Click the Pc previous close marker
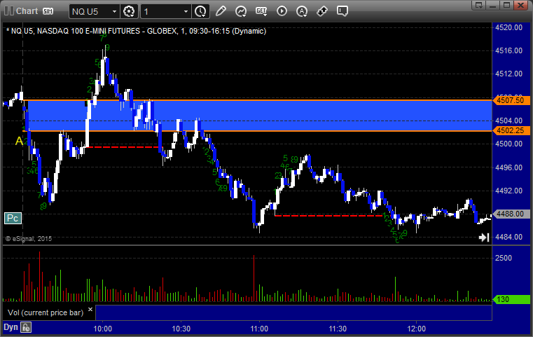Screen dimensions: 533x337 click(13, 218)
